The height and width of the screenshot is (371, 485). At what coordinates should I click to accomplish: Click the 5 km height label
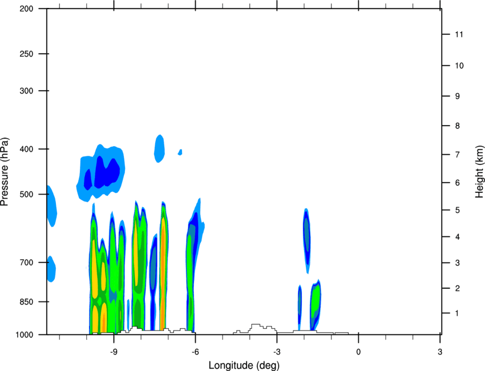tap(458, 210)
